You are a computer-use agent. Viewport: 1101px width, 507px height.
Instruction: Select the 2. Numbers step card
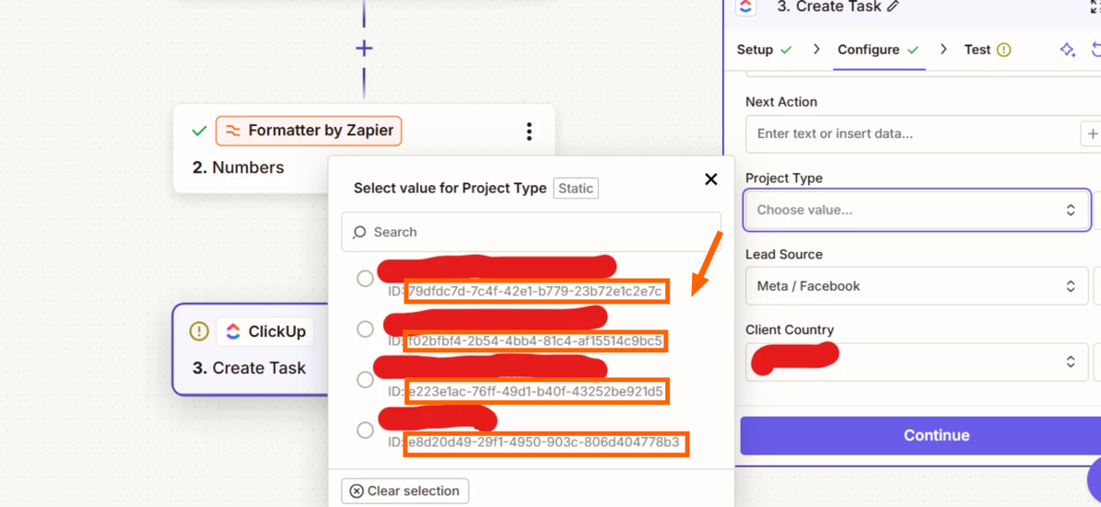(364, 149)
